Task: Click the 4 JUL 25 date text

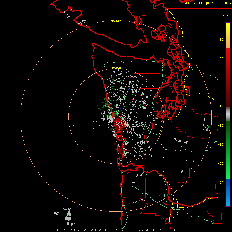Action: (156, 230)
